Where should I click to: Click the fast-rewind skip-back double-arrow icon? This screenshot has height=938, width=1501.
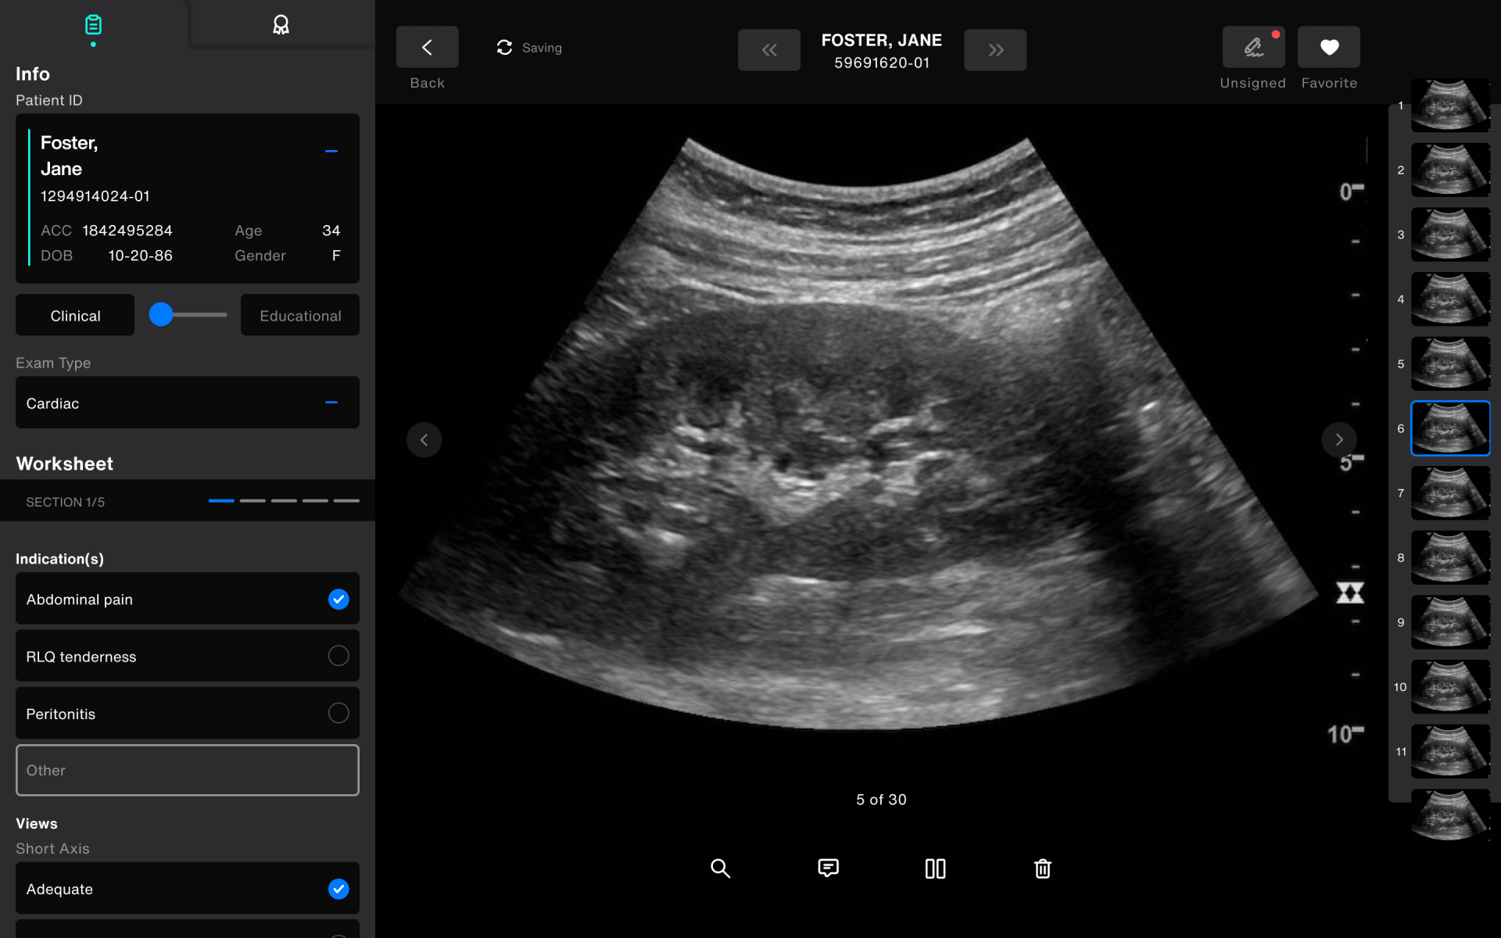(x=769, y=50)
